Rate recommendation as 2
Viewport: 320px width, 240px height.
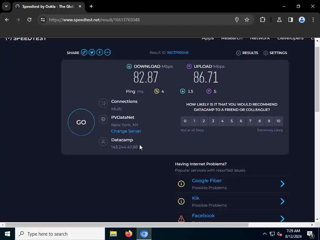point(204,121)
